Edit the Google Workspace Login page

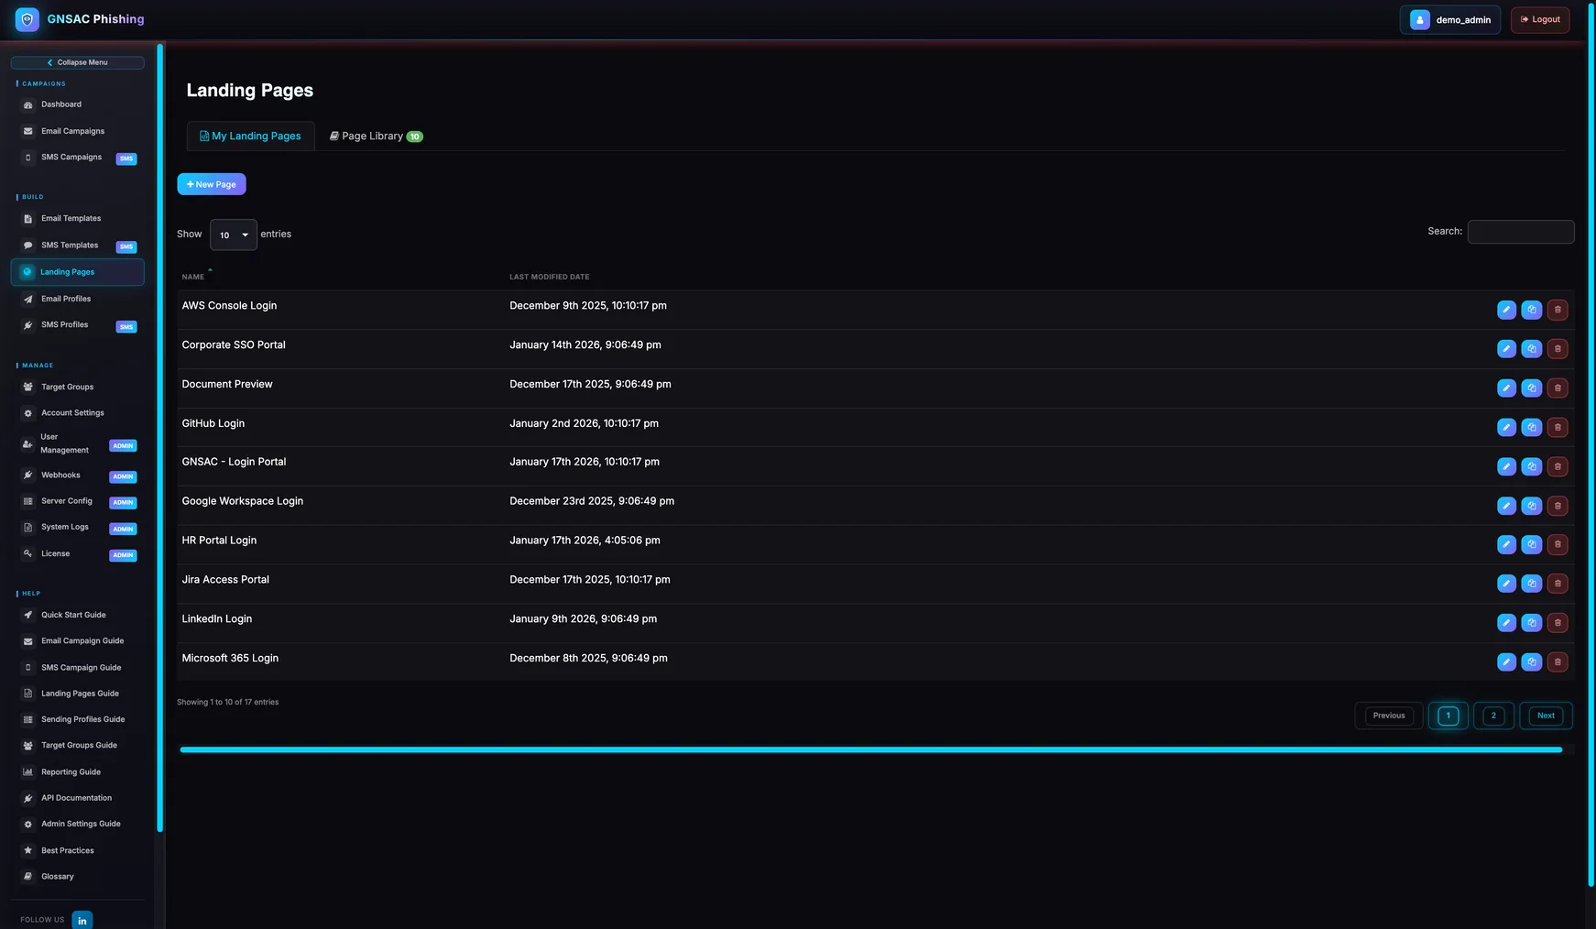1506,506
